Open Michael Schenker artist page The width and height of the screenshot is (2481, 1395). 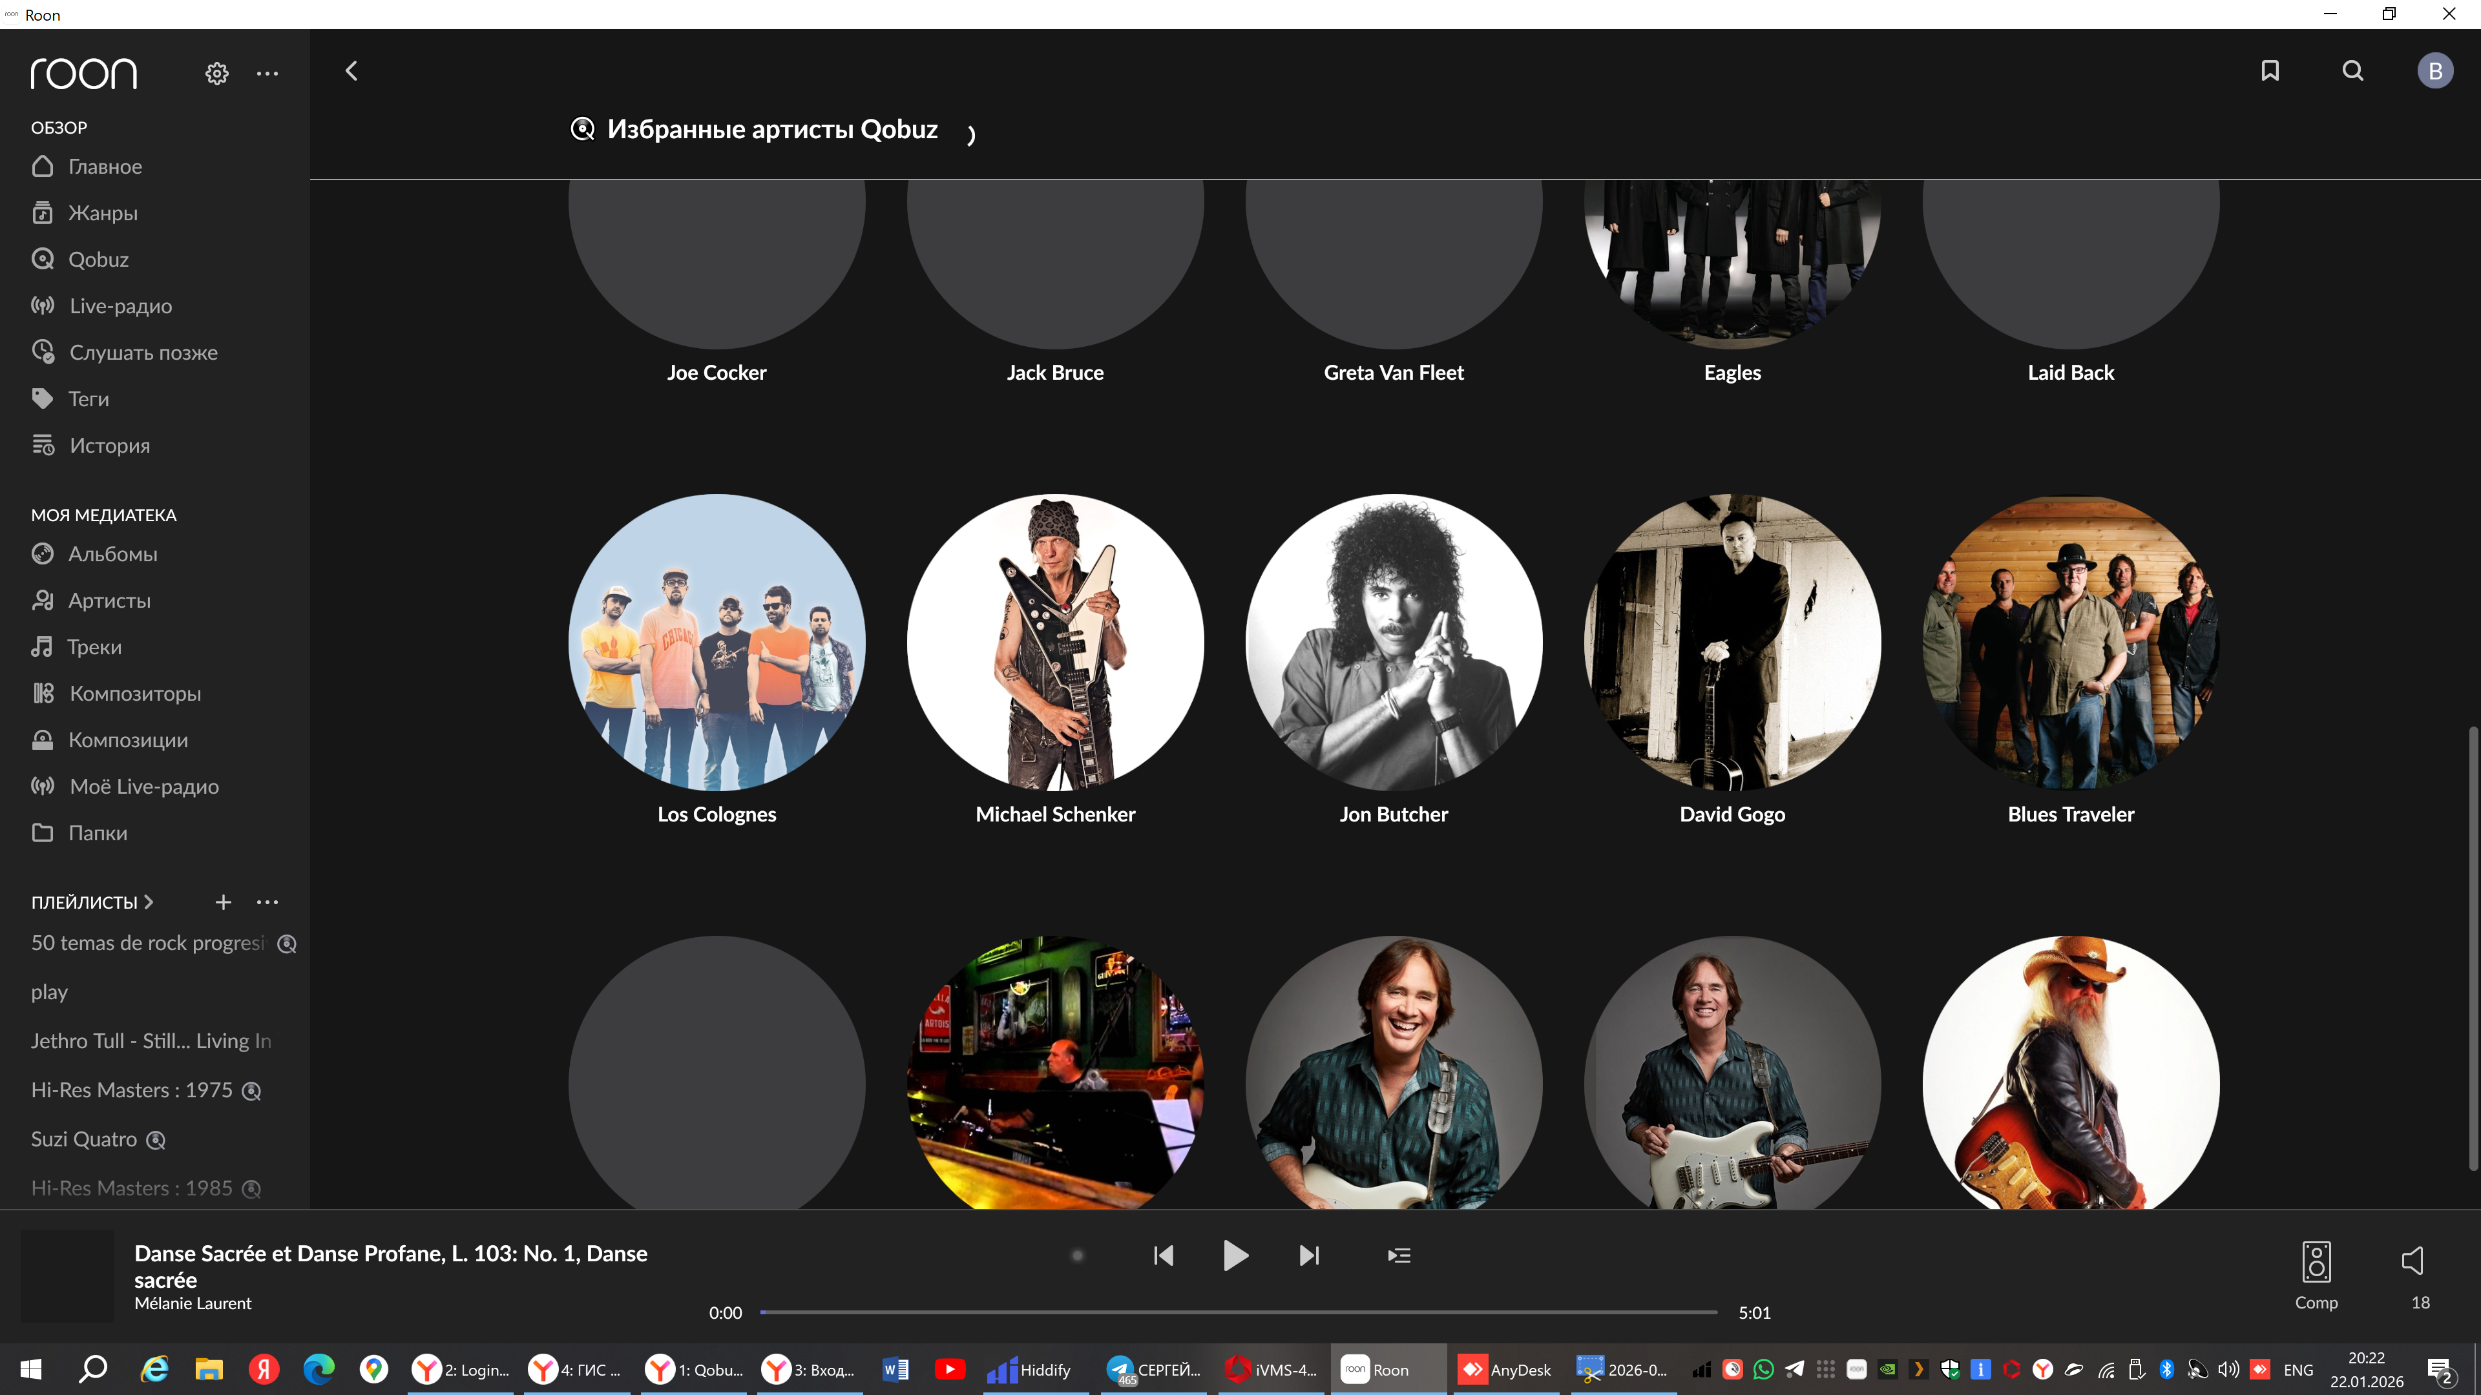click(1054, 642)
